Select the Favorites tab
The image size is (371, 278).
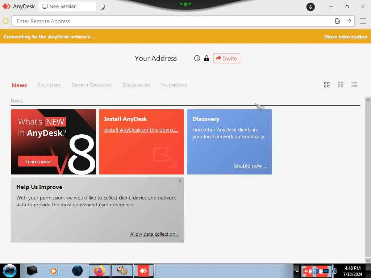(49, 85)
